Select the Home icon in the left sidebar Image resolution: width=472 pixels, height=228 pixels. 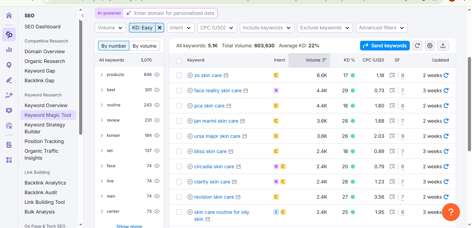pyautogui.click(x=9, y=16)
